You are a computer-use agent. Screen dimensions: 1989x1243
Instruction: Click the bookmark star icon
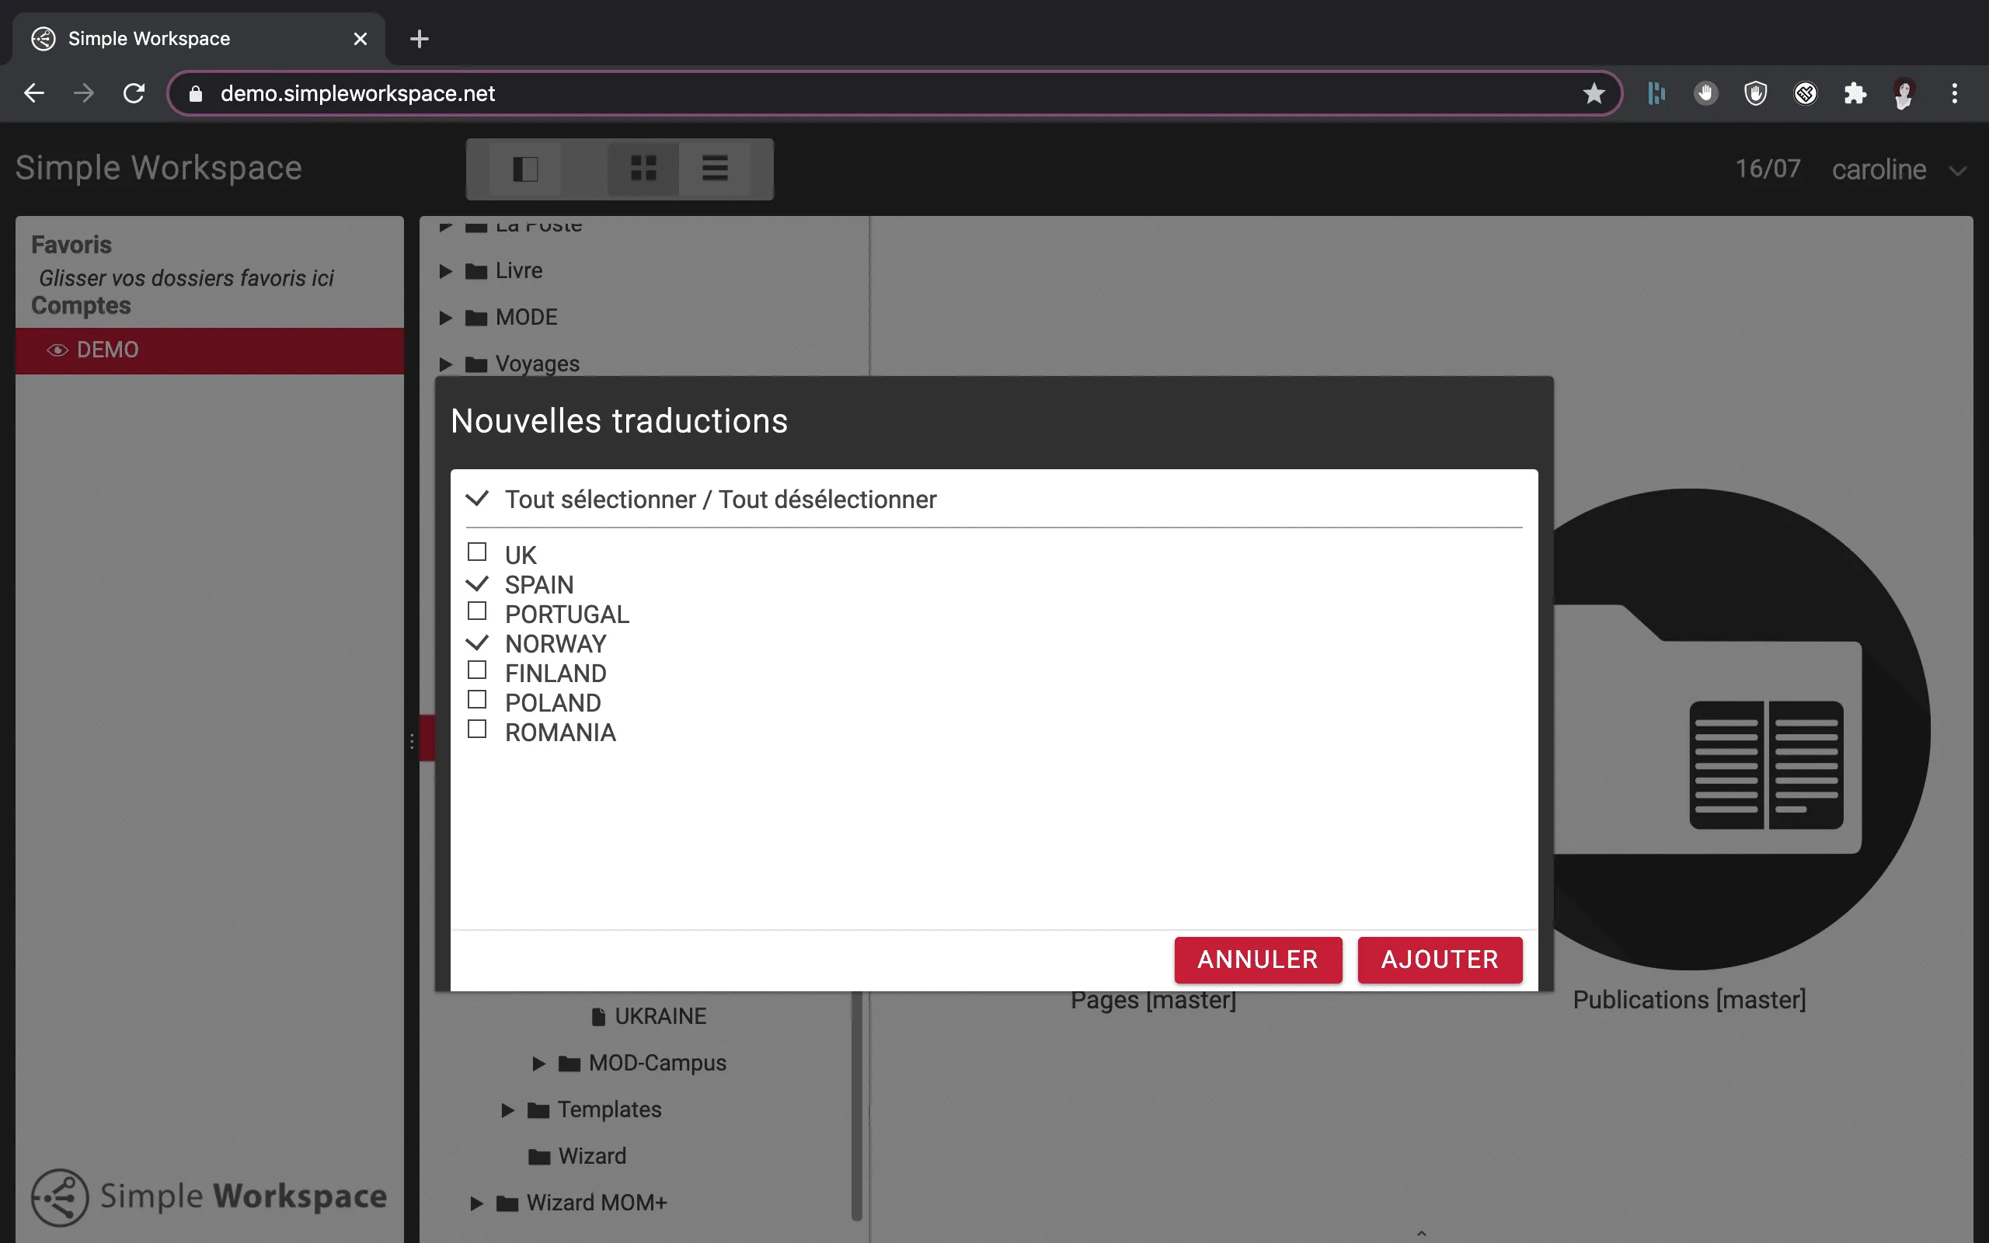tap(1593, 94)
